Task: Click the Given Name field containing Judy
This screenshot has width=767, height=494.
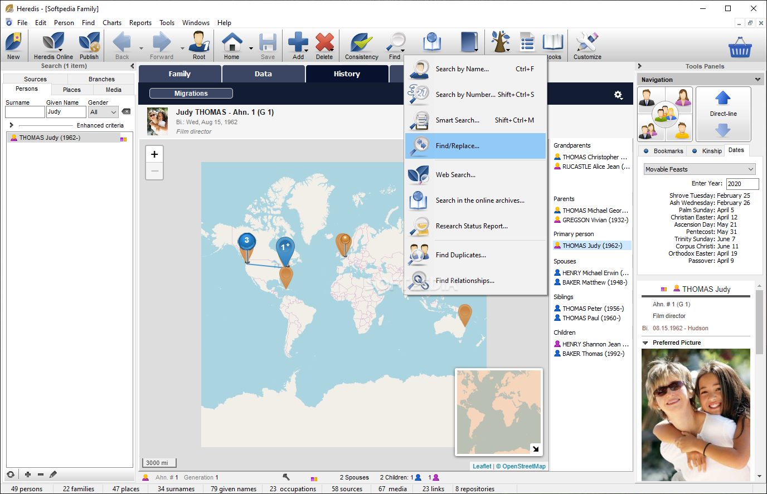Action: pos(66,112)
